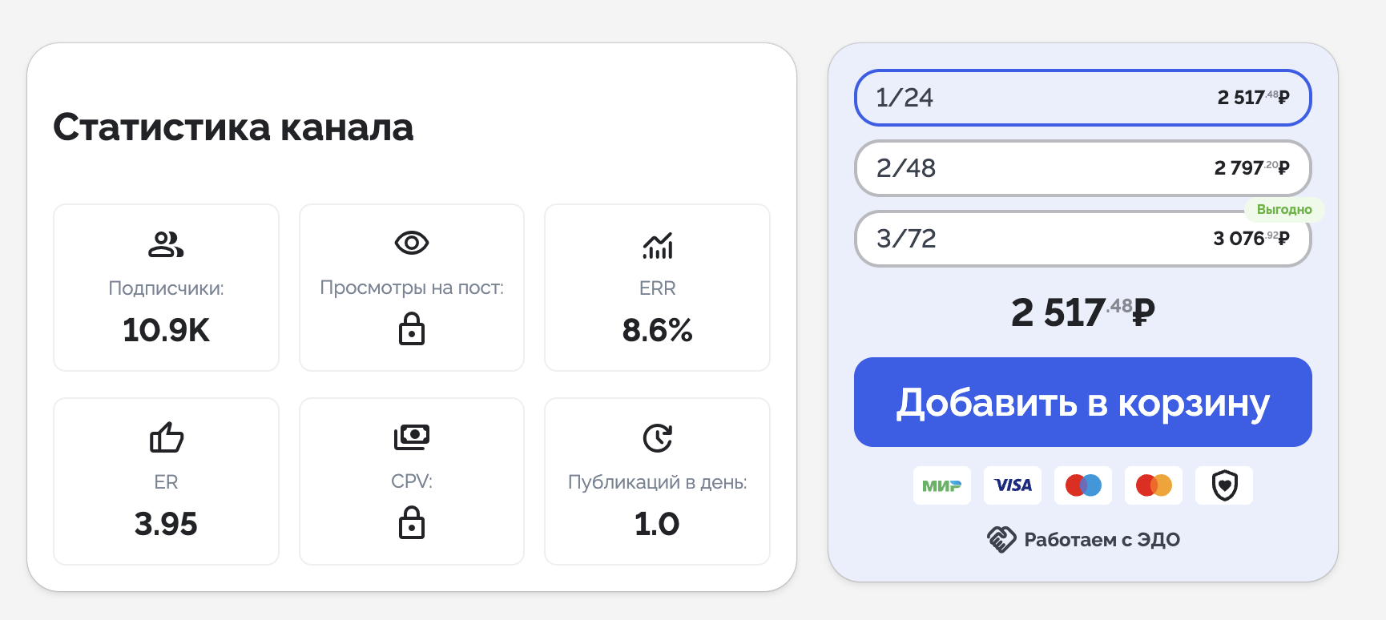Click the subscribers people icon

(166, 244)
